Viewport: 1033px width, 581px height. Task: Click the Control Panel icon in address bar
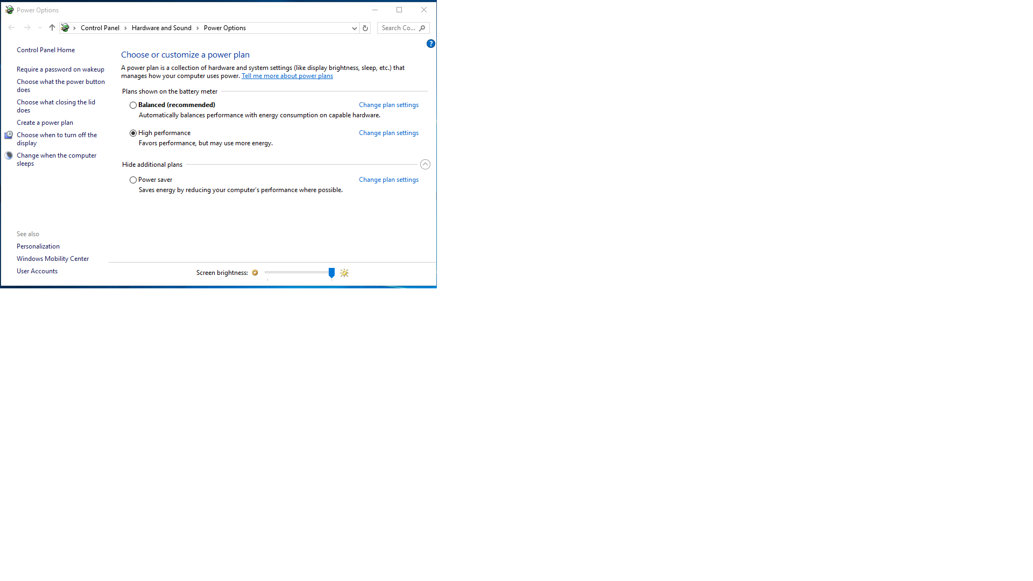coord(65,27)
